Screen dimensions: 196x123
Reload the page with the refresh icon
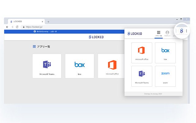coord(17,27)
